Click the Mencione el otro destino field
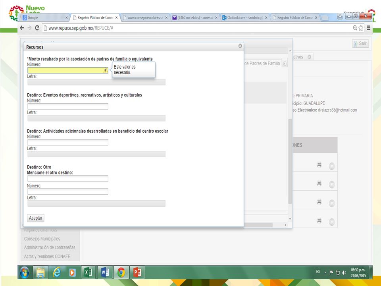Image resolution: width=381 pixels, height=286 pixels. point(68,178)
